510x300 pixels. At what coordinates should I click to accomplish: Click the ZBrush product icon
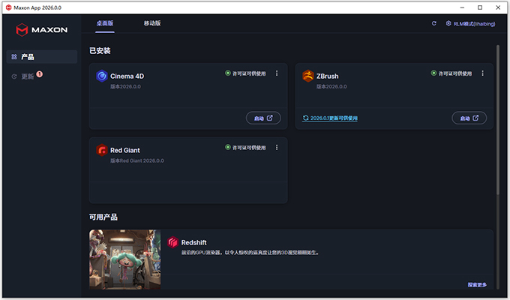pyautogui.click(x=308, y=76)
